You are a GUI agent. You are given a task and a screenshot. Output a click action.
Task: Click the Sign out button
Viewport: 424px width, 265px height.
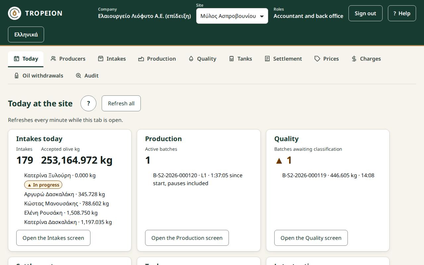(365, 13)
